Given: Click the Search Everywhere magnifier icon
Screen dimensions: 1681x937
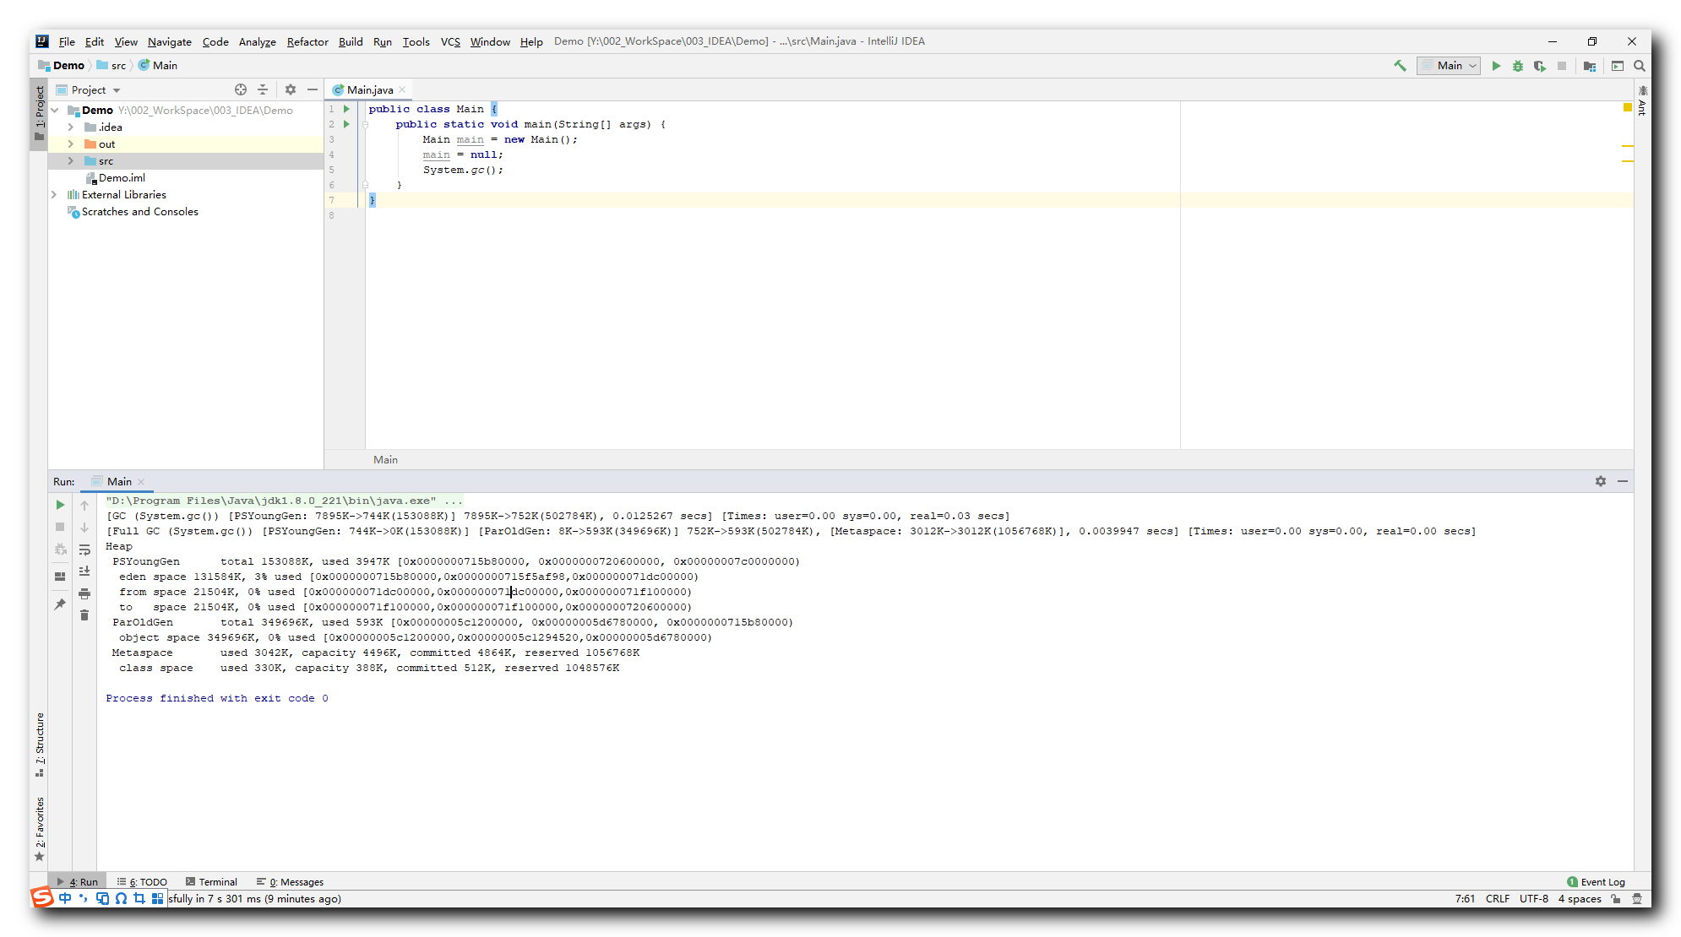Looking at the screenshot, I should 1640,66.
